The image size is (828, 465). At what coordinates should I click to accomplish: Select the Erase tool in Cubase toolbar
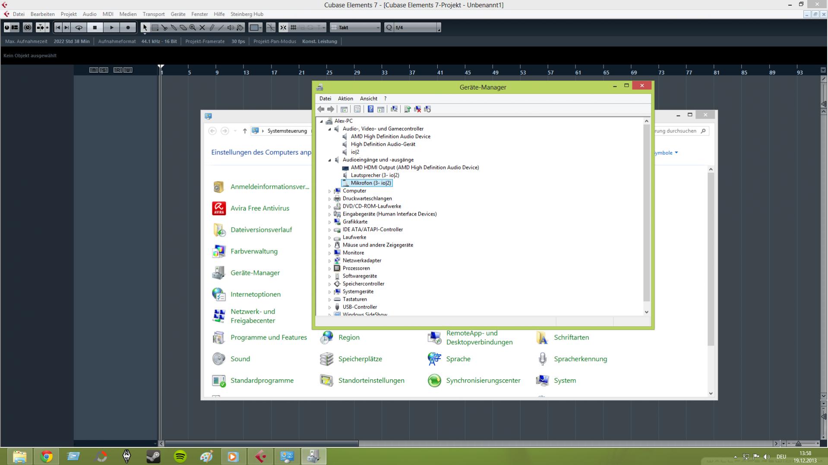point(183,28)
